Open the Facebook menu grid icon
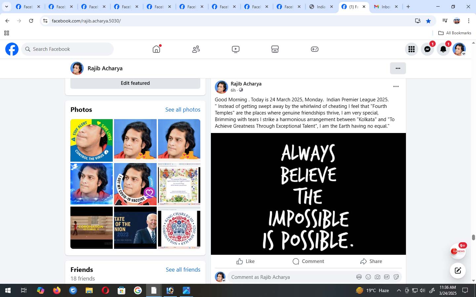This screenshot has width=476, height=297. point(412,49)
